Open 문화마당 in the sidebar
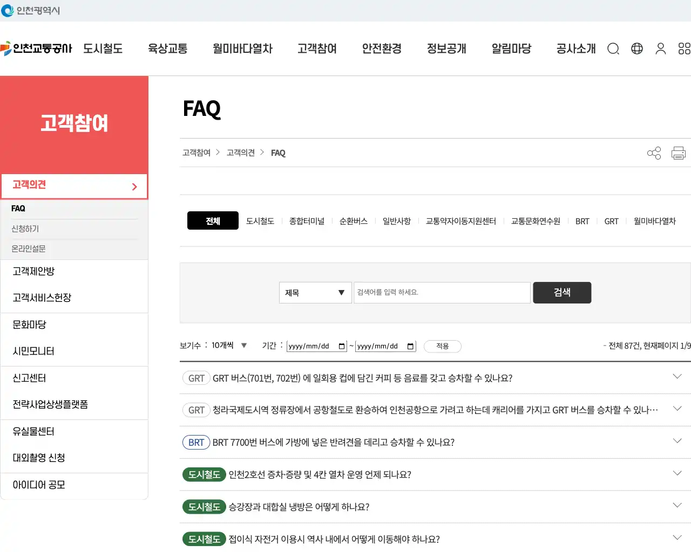 point(30,325)
